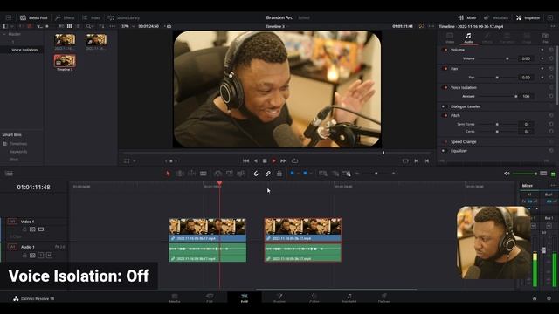Select the Timeline 1 thumbnail in Media Pool
The height and width of the screenshot is (314, 559).
point(65,61)
